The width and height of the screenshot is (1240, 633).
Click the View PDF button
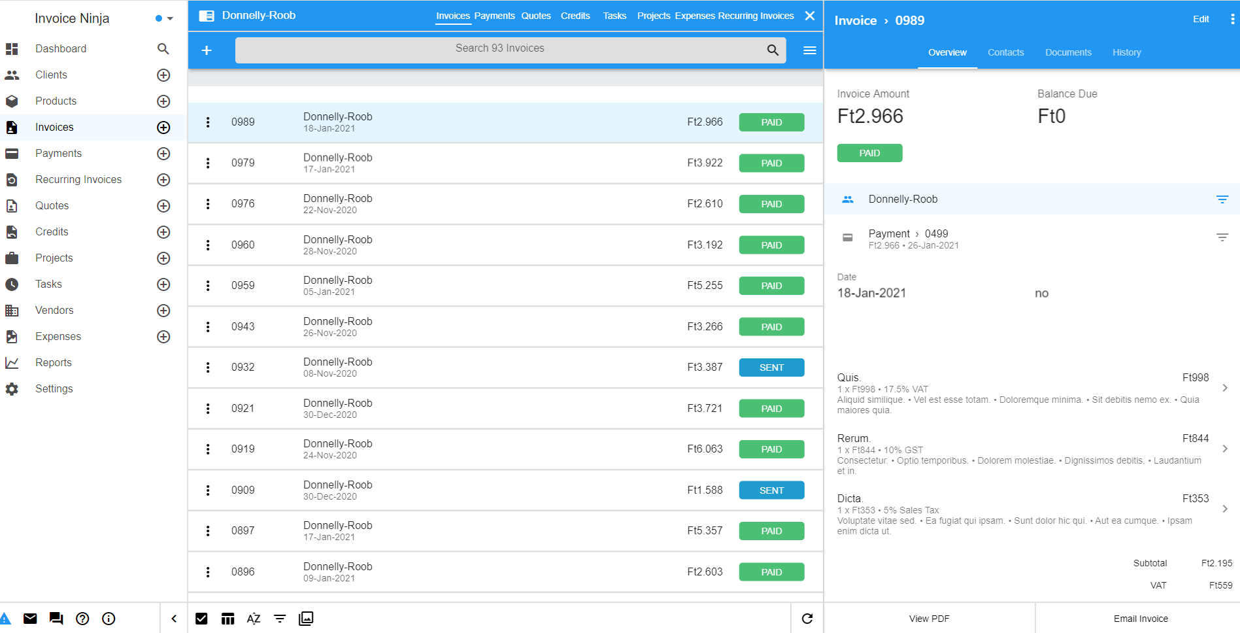coord(929,619)
